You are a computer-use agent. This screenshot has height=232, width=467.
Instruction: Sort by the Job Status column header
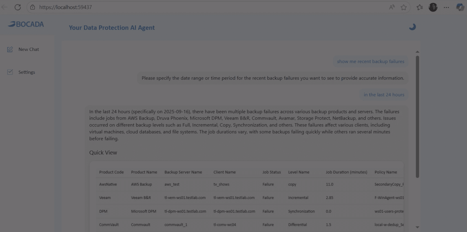click(x=271, y=172)
